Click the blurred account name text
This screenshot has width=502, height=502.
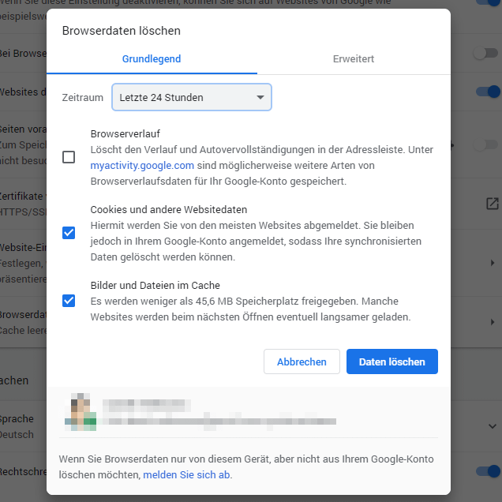(x=147, y=406)
